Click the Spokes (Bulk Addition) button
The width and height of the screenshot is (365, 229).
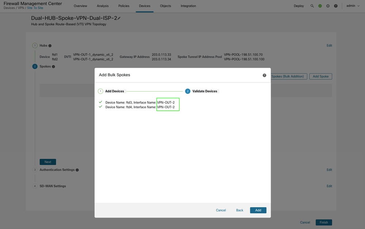(289, 77)
